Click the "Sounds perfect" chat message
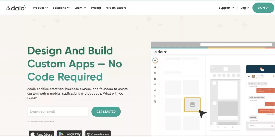Viewport: 275px width, 137px height. [257, 98]
